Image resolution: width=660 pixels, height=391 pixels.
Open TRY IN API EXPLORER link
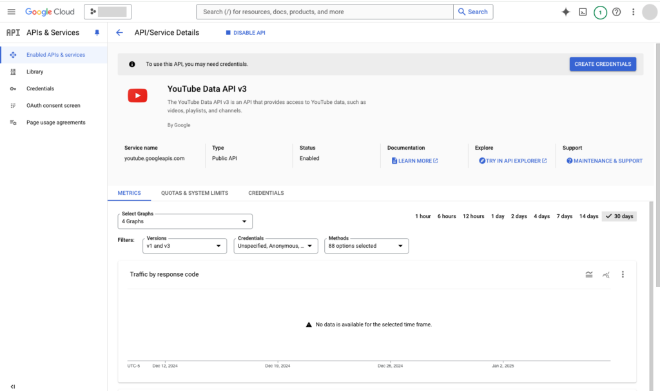tap(512, 161)
